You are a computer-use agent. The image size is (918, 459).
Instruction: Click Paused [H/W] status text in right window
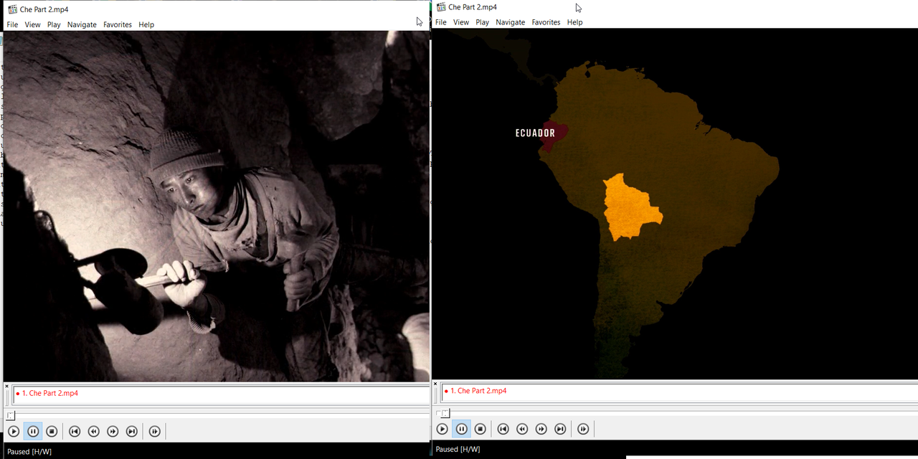(x=458, y=449)
